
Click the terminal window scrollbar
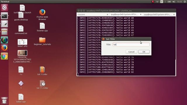tap(176, 68)
